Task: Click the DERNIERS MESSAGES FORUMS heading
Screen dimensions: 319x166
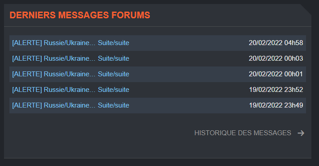Action: click(80, 15)
